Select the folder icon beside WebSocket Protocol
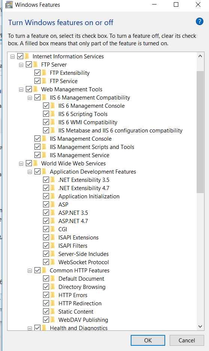 (x=53, y=262)
